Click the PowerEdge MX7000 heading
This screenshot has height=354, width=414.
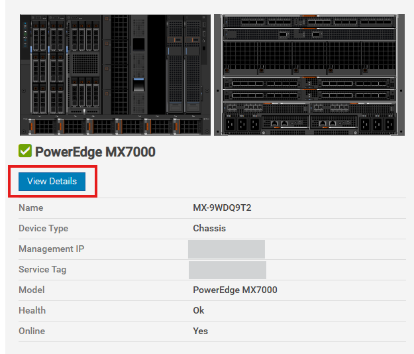[x=95, y=152]
